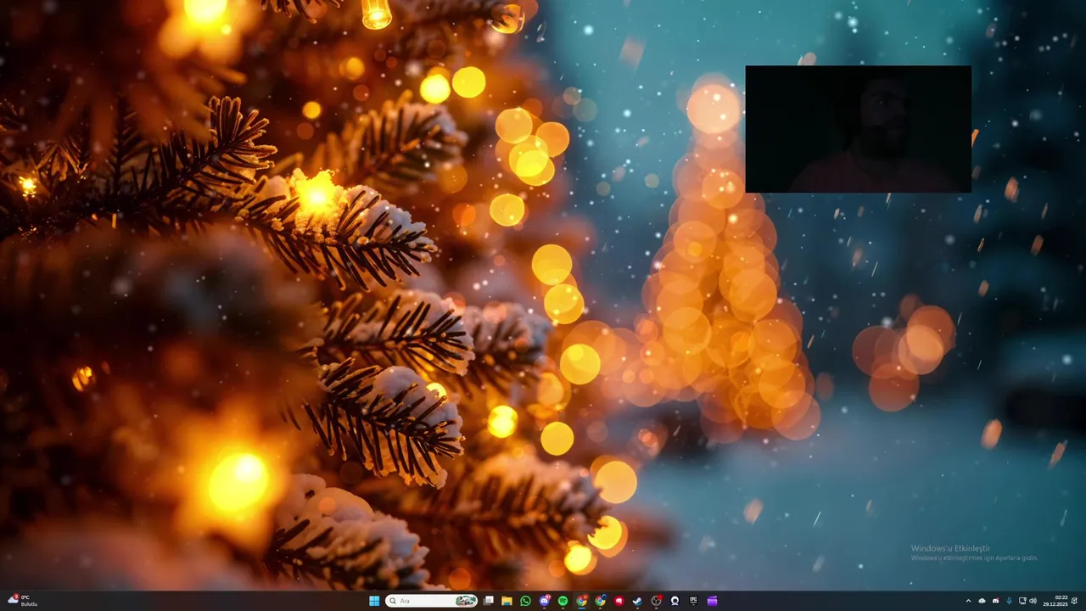
Task: Open the volume control speaker icon
Action: pyautogui.click(x=1033, y=601)
